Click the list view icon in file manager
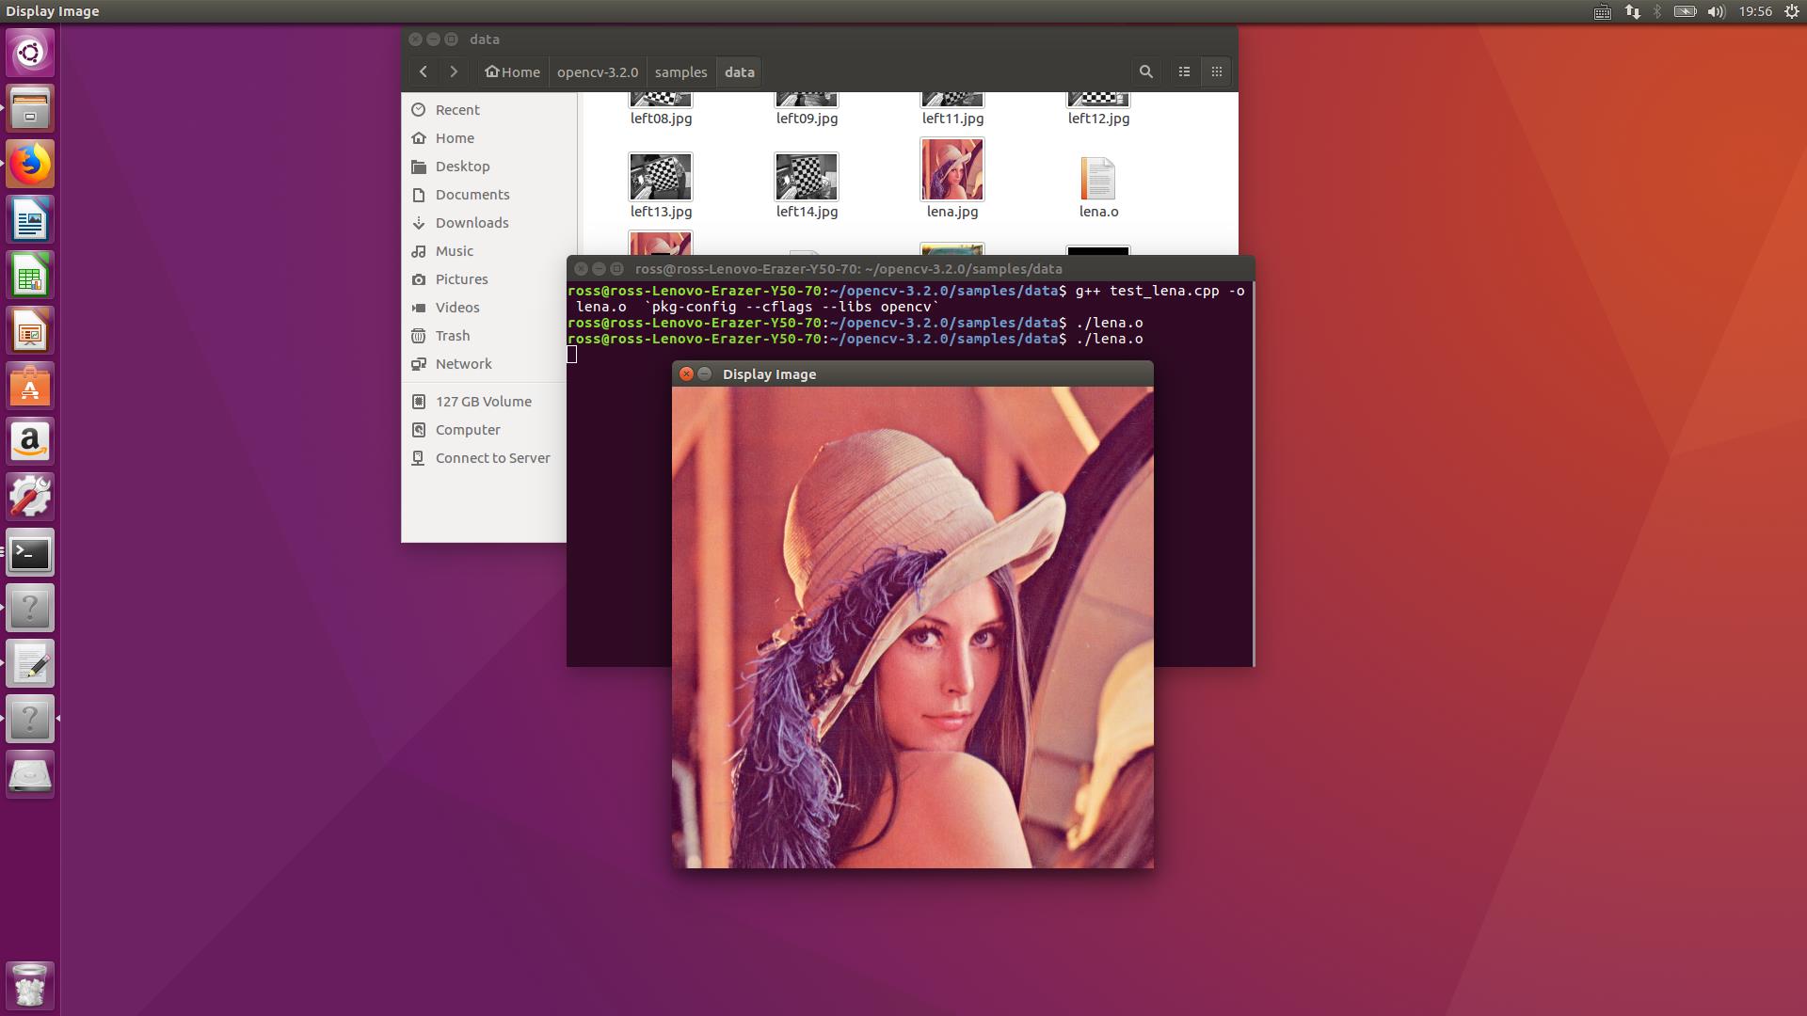The height and width of the screenshot is (1016, 1807). point(1183,71)
